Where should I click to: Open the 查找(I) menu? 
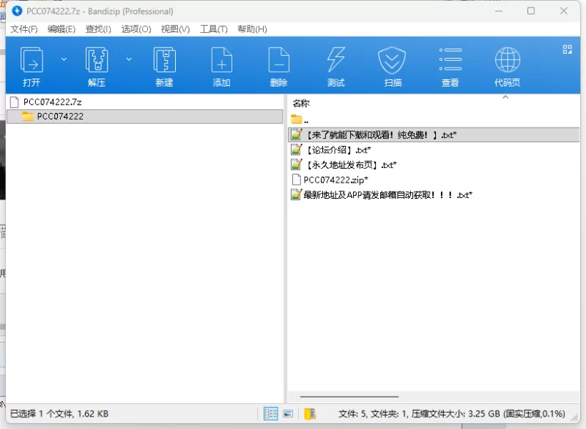[x=98, y=29]
